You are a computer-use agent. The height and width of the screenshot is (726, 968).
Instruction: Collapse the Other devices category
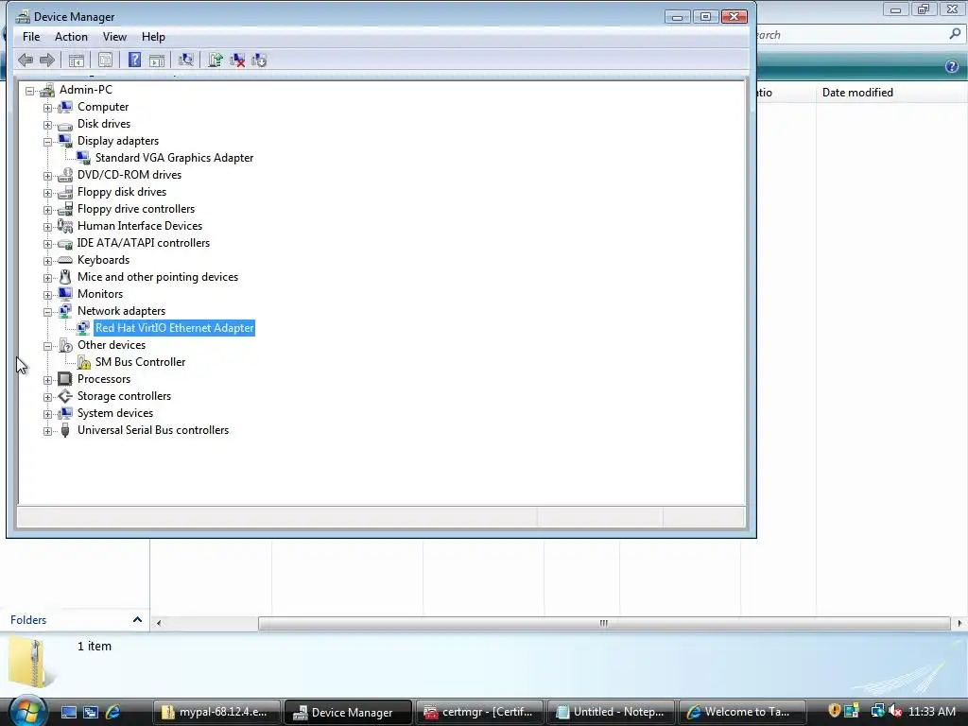point(47,346)
